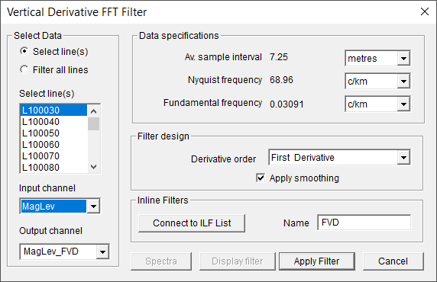Screen dimensions: 437x282
Task: Cancel the Vertical Derivative FFT Filter dialog
Action: point(393,261)
